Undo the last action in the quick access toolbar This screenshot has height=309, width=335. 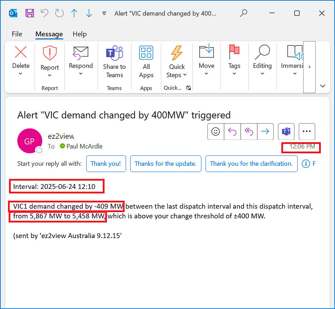tap(44, 13)
